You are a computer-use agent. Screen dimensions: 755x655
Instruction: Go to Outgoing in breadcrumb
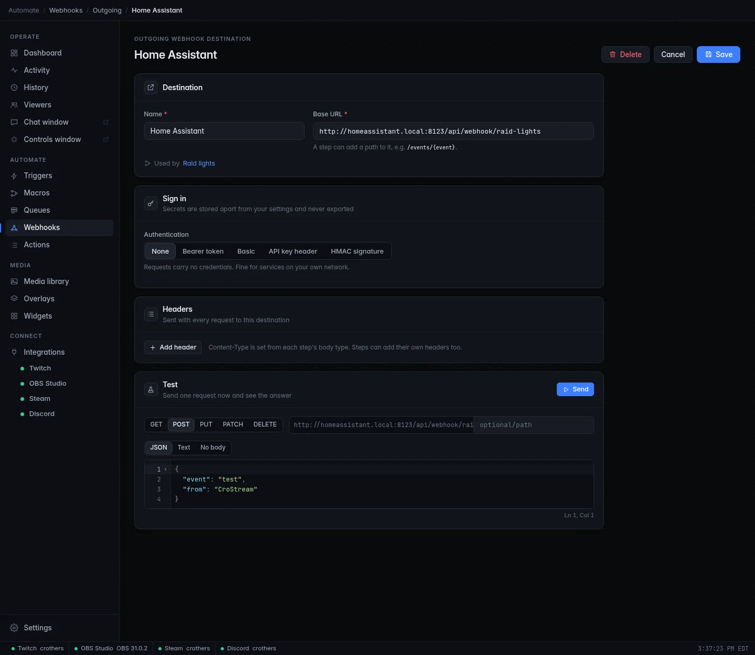pyautogui.click(x=107, y=10)
